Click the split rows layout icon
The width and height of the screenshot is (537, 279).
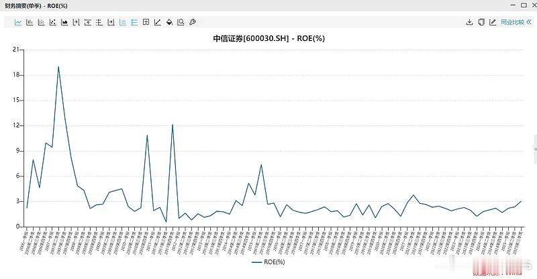coord(99,22)
